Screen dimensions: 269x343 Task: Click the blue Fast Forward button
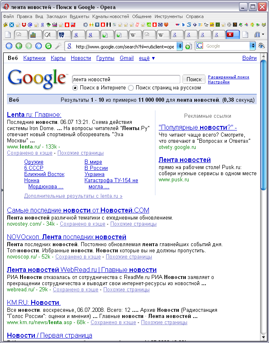tap(39, 46)
